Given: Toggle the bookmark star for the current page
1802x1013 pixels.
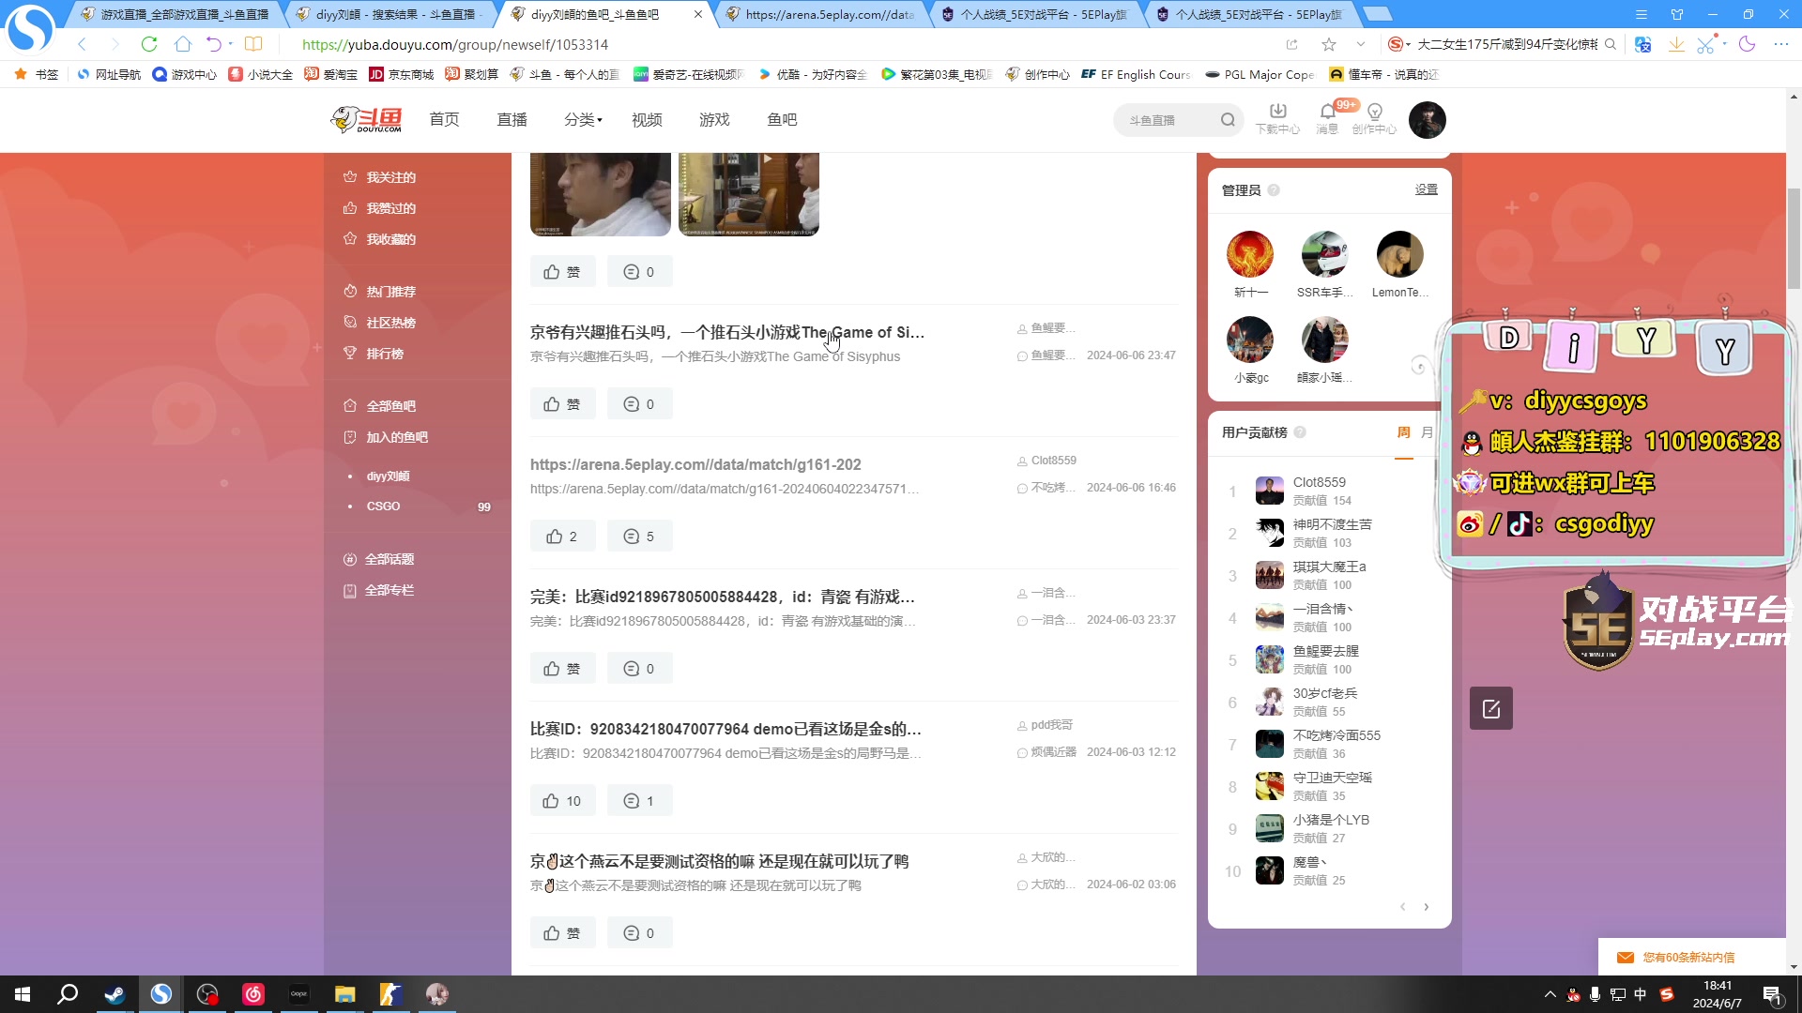Looking at the screenshot, I should point(1327,44).
